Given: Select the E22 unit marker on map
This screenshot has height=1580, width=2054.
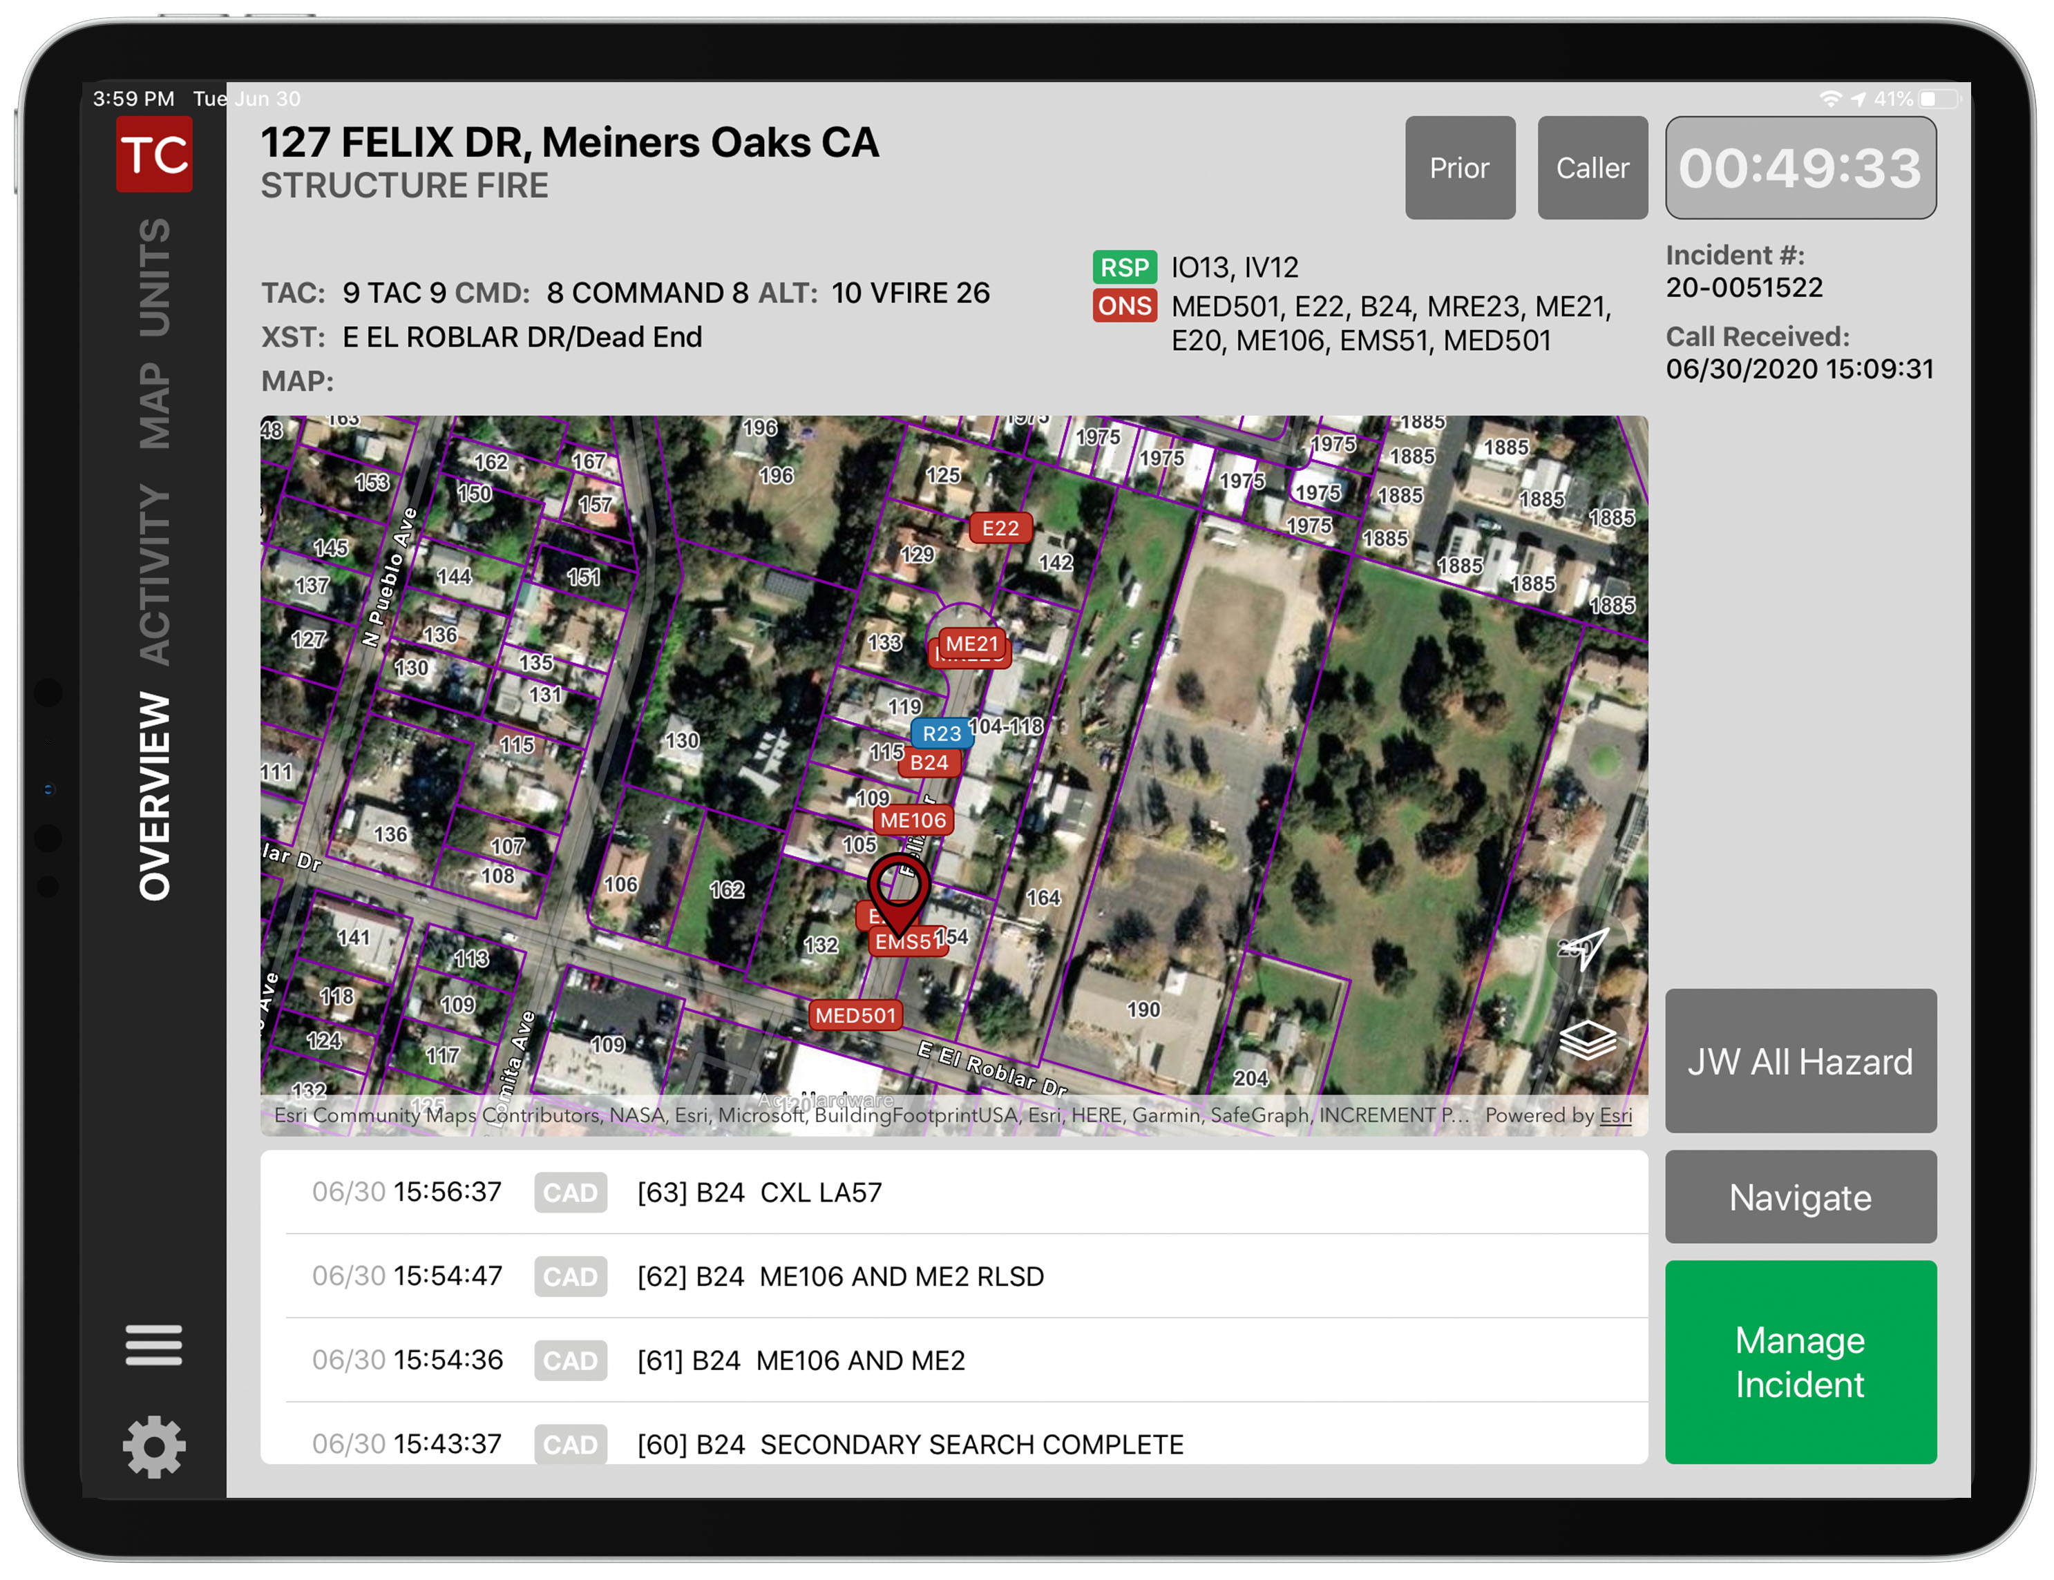Looking at the screenshot, I should (1000, 528).
